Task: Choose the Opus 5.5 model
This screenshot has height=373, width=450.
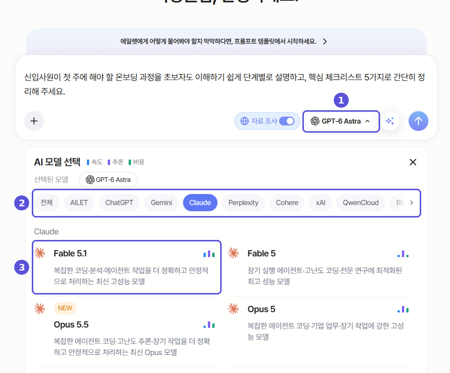Action: [127, 332]
